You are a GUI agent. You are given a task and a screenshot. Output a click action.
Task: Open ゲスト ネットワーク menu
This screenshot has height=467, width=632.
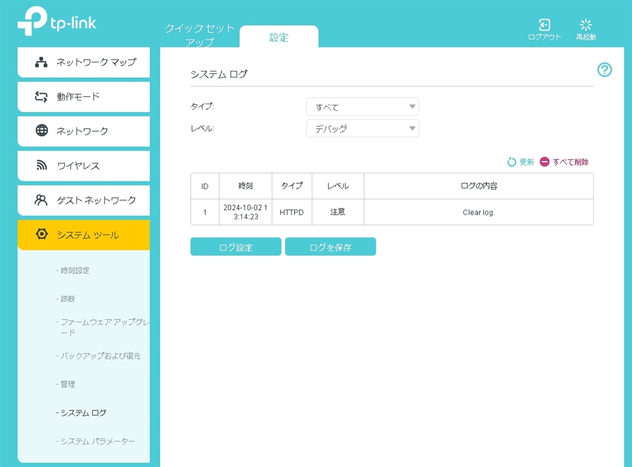pyautogui.click(x=84, y=200)
